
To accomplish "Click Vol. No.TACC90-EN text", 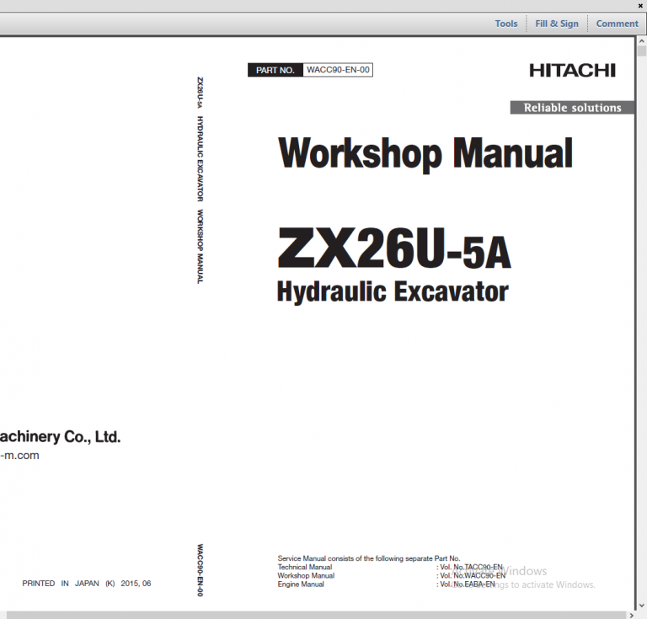I will [471, 567].
